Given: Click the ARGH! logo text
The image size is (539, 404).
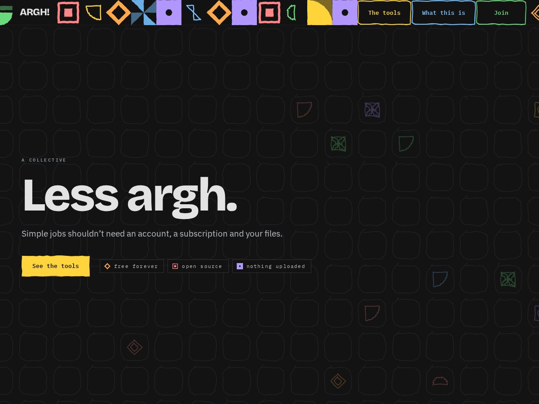Looking at the screenshot, I should coord(35,12).
